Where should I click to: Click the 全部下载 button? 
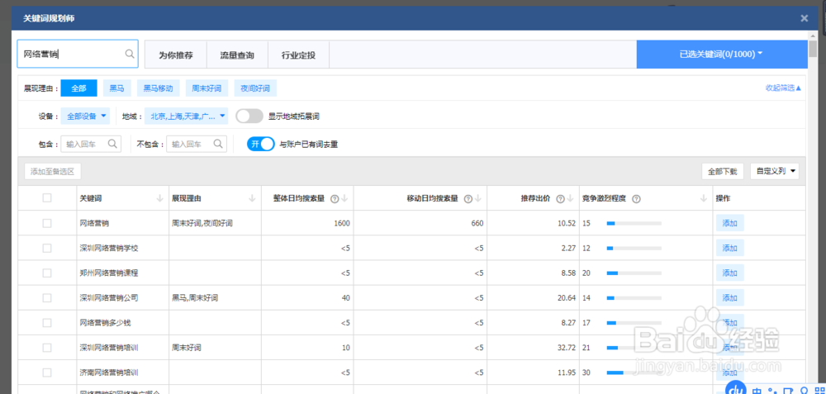coord(722,171)
